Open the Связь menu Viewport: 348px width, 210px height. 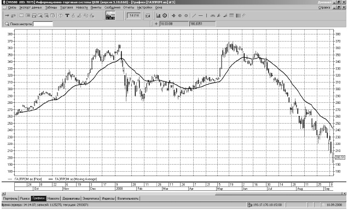12,7
